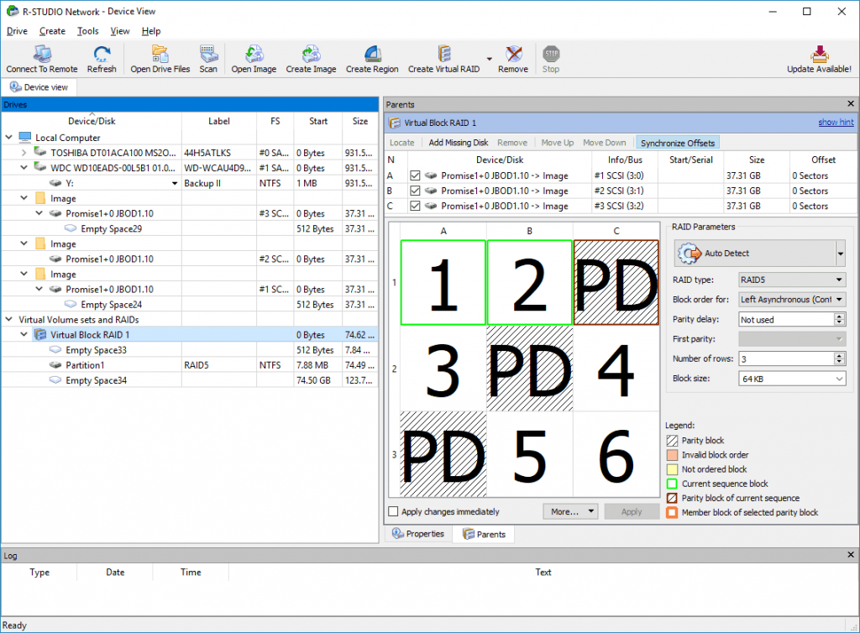860x633 pixels.
Task: Toggle the checkbox for disk C
Action: (415, 206)
